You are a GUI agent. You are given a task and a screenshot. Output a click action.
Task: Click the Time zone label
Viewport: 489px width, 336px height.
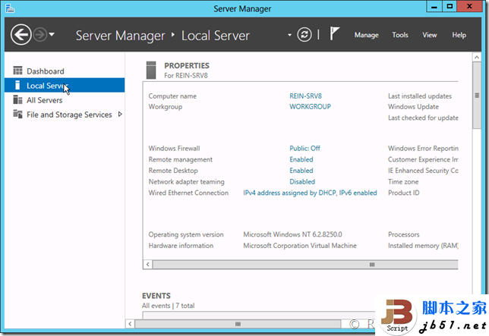[403, 181]
